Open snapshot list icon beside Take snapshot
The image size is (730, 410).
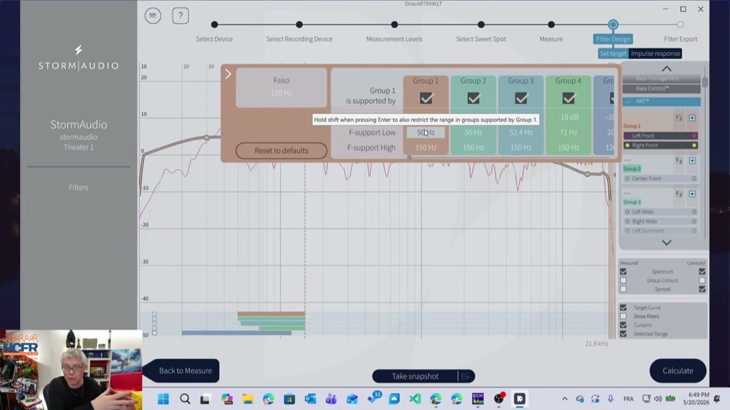pyautogui.click(x=465, y=376)
